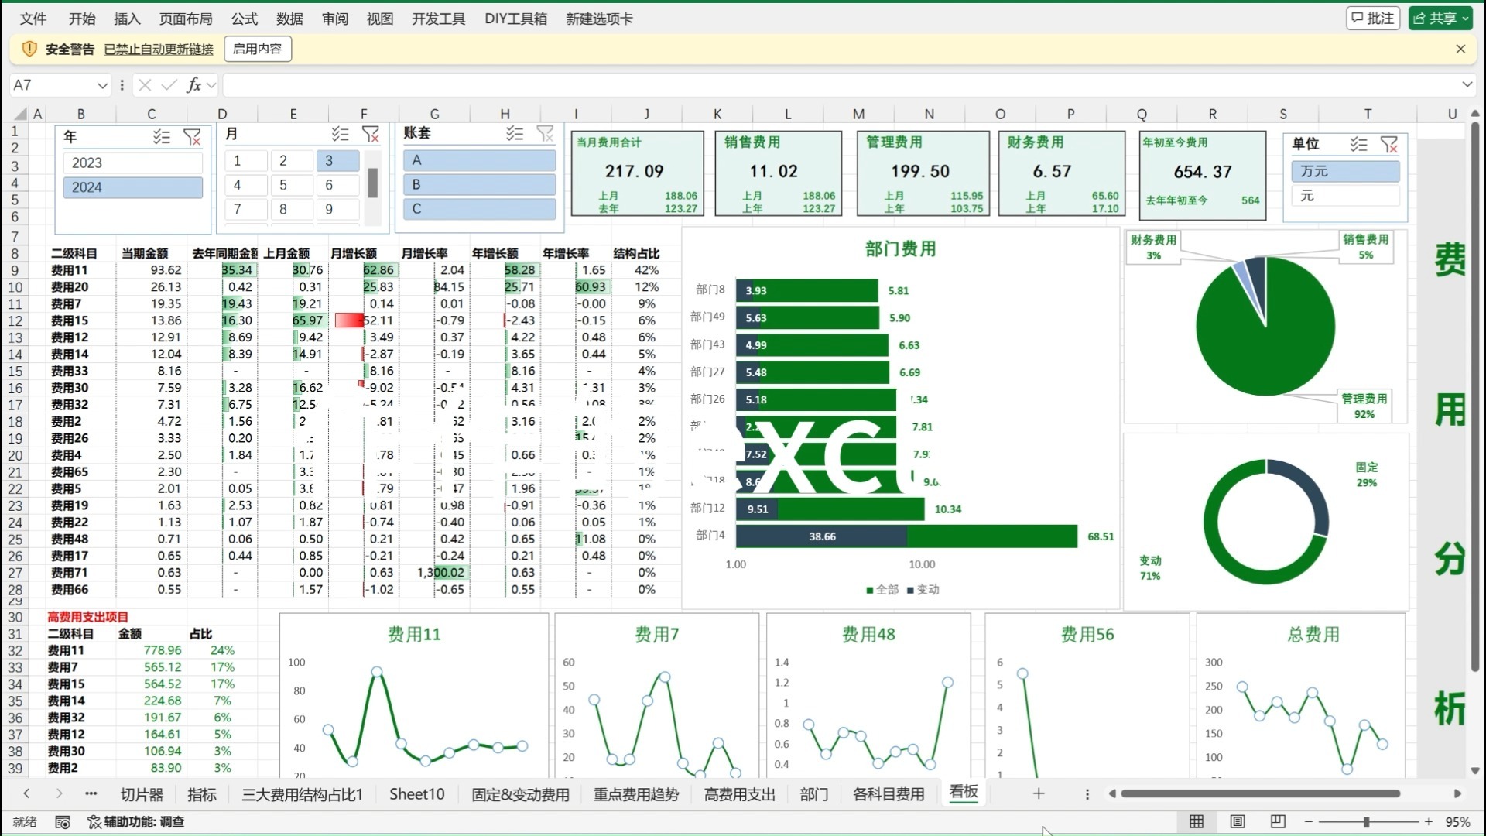Switch to the 数据 ribbon tab

(289, 19)
